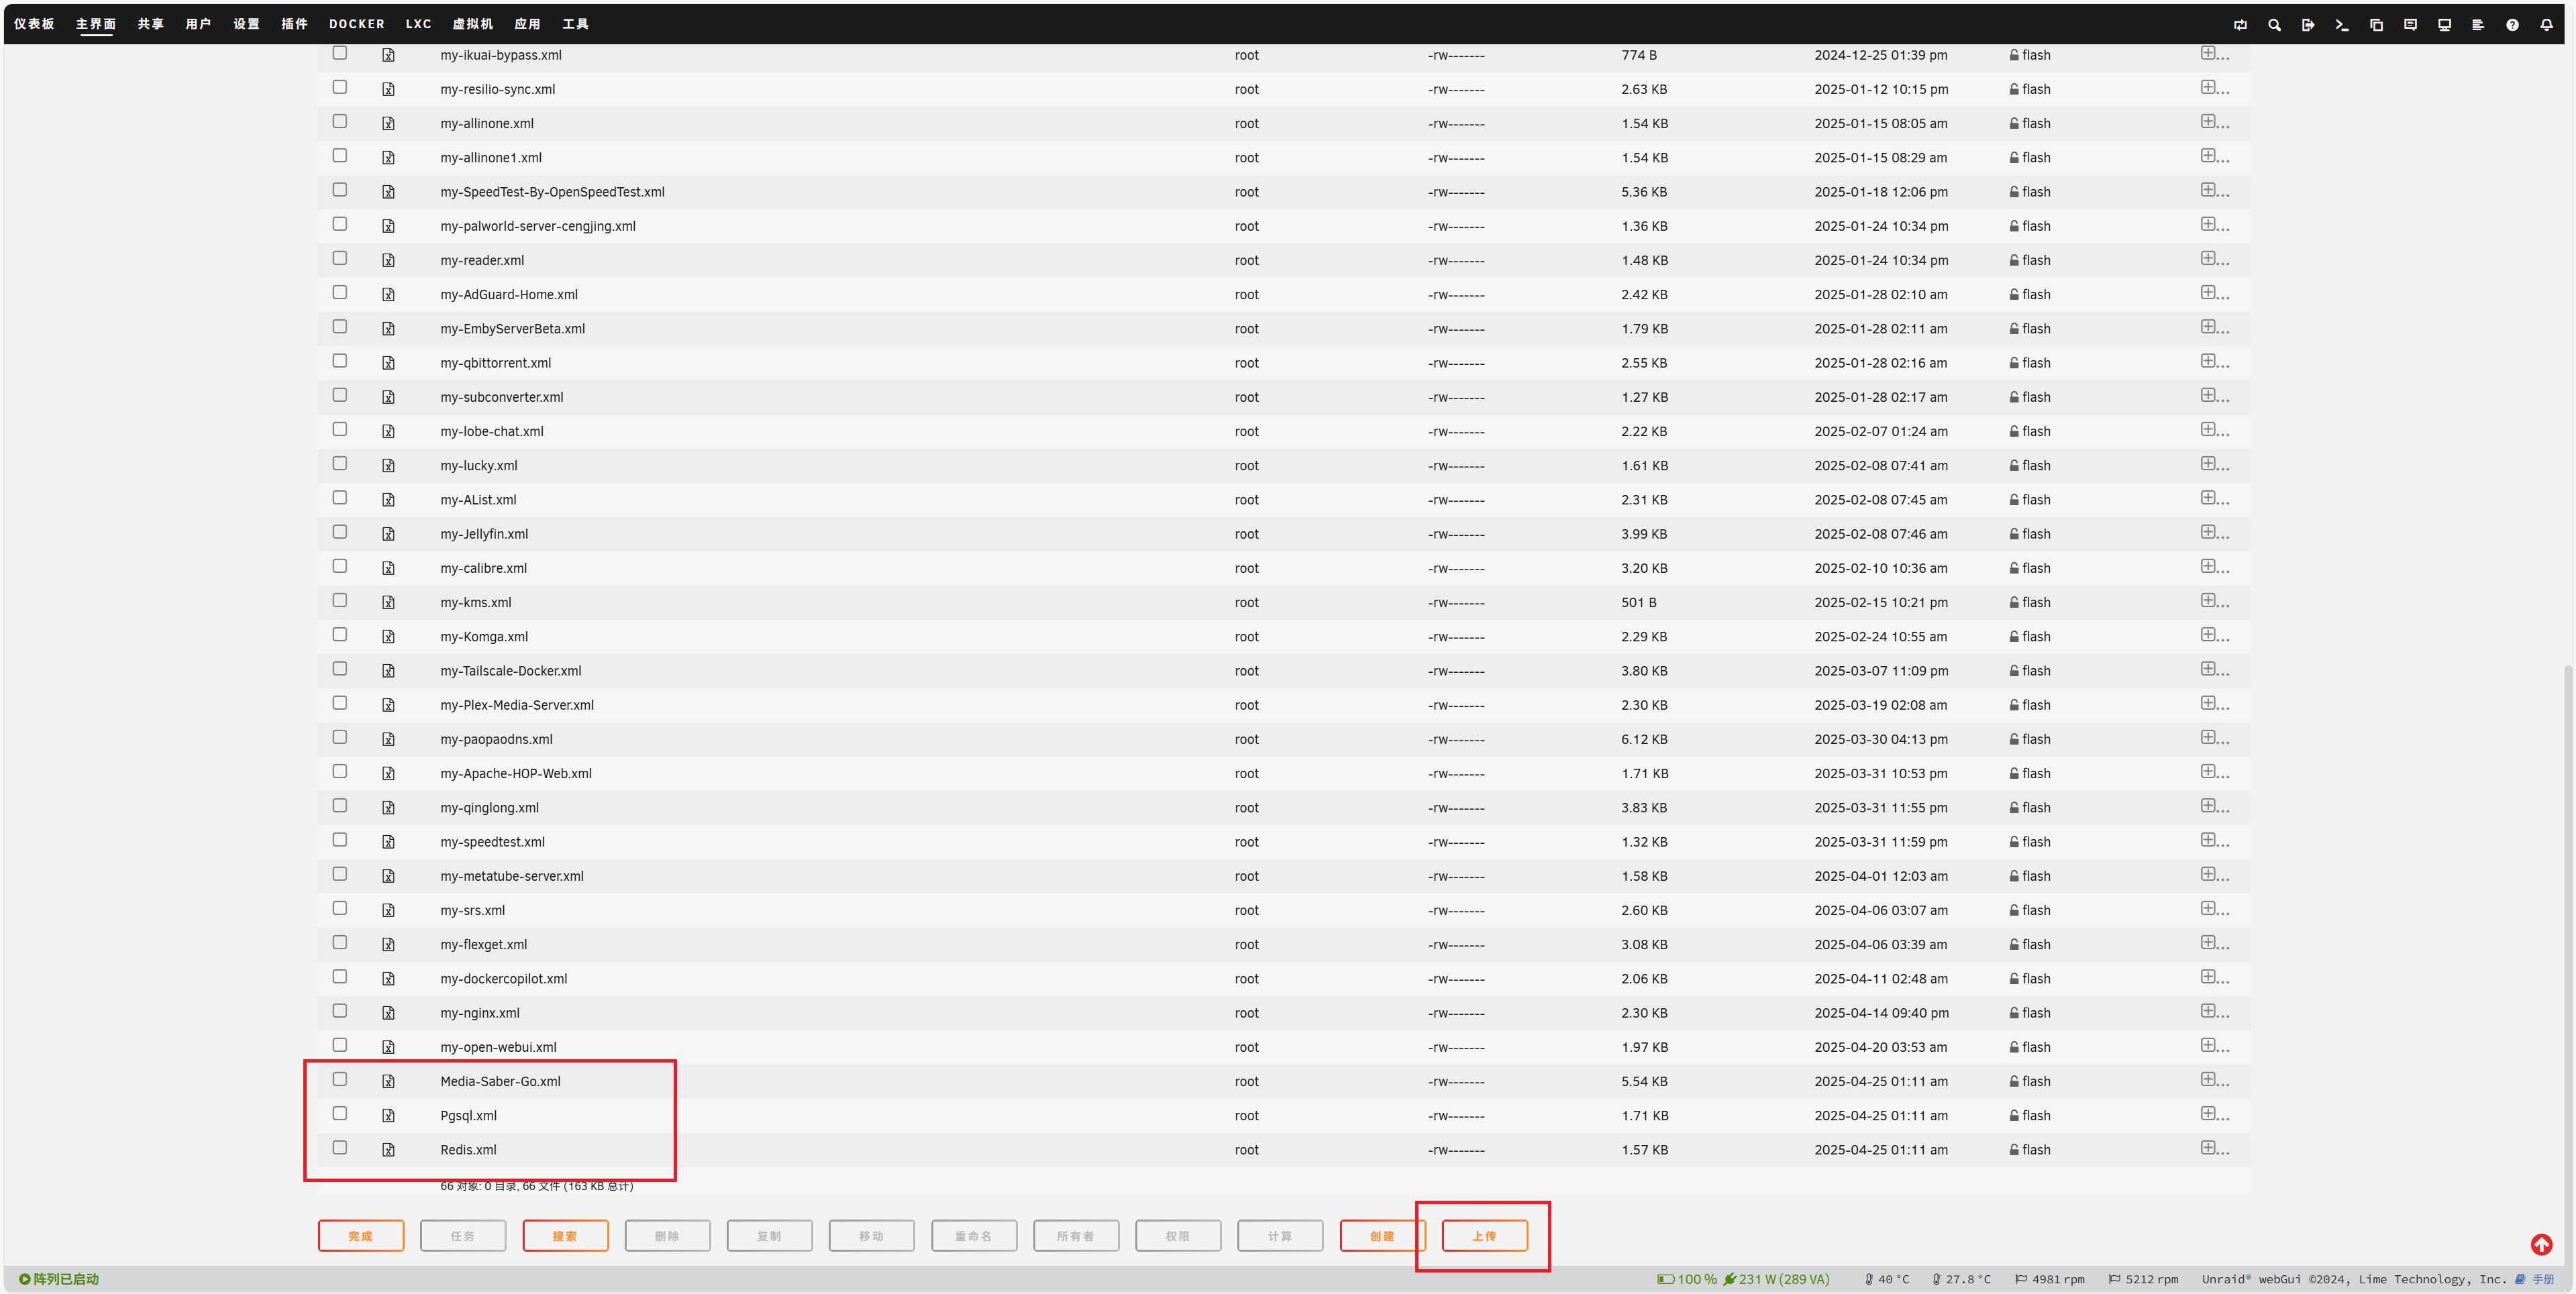Click the search magnifier icon

click(x=2274, y=25)
